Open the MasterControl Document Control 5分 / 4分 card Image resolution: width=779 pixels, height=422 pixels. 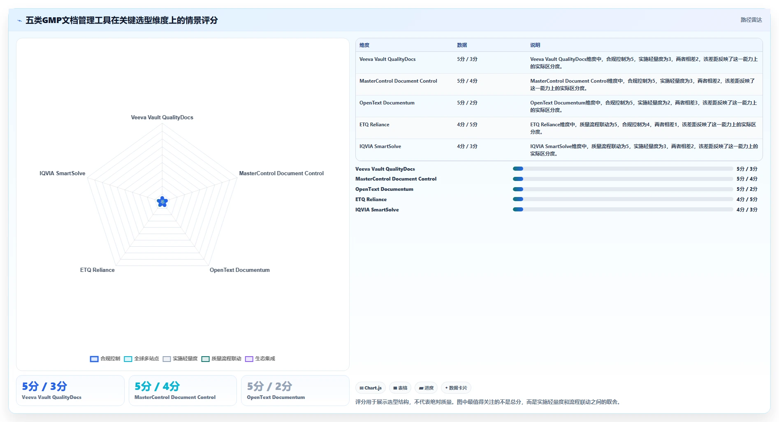point(183,390)
